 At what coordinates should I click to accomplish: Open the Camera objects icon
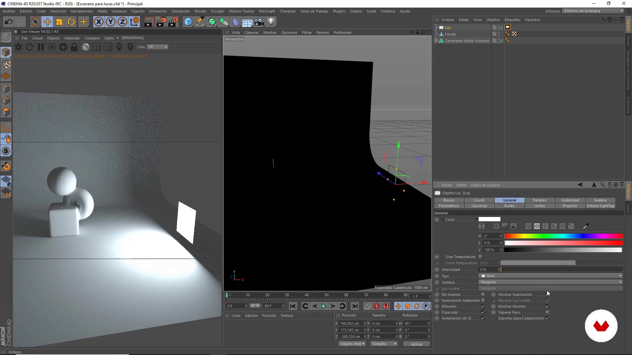point(259,22)
